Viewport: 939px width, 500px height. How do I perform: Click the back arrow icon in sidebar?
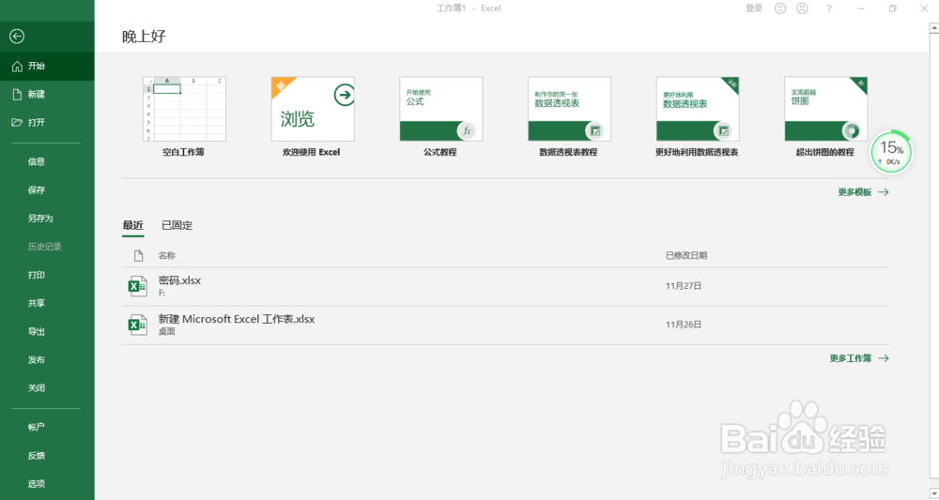17,37
